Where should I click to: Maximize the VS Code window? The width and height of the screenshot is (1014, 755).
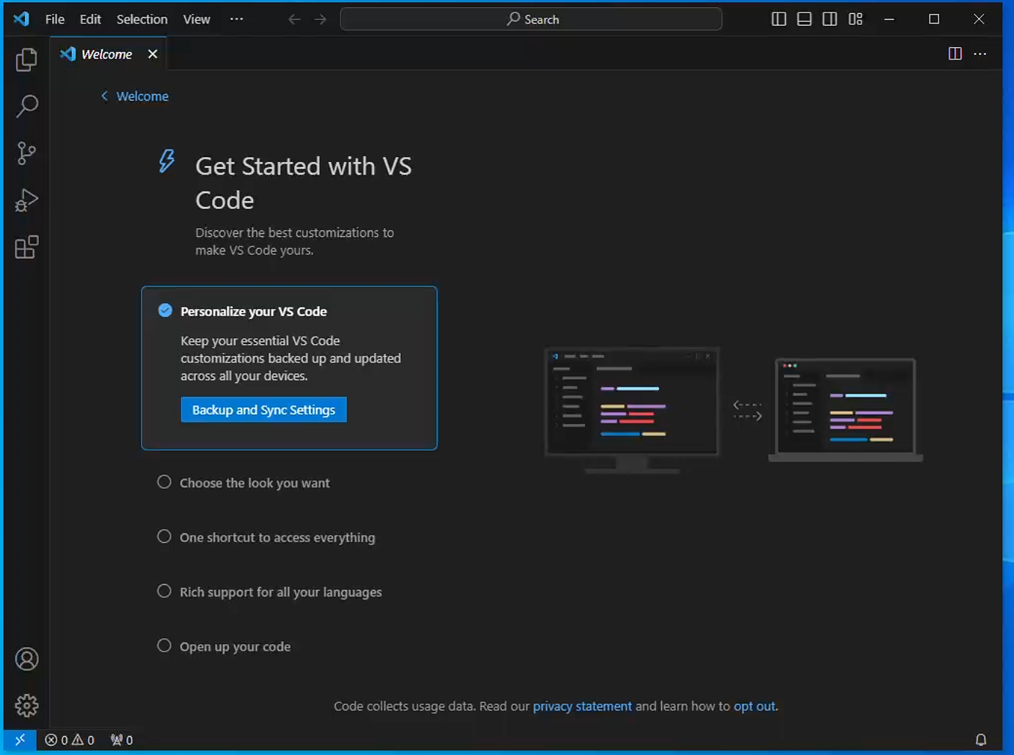pos(934,19)
